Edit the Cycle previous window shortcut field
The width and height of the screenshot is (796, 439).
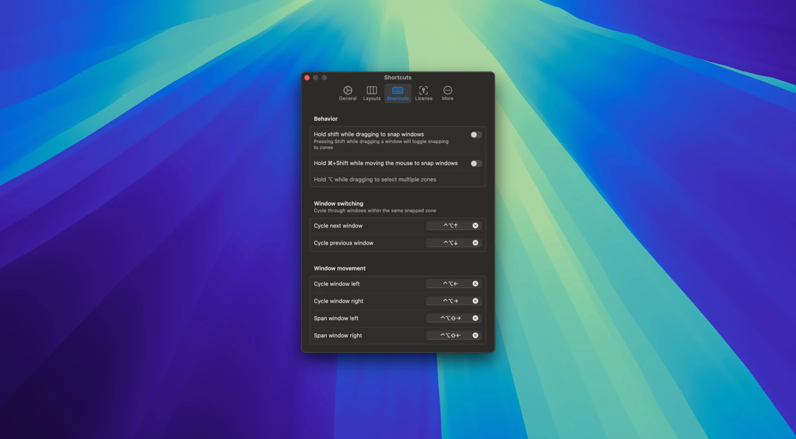tap(450, 243)
